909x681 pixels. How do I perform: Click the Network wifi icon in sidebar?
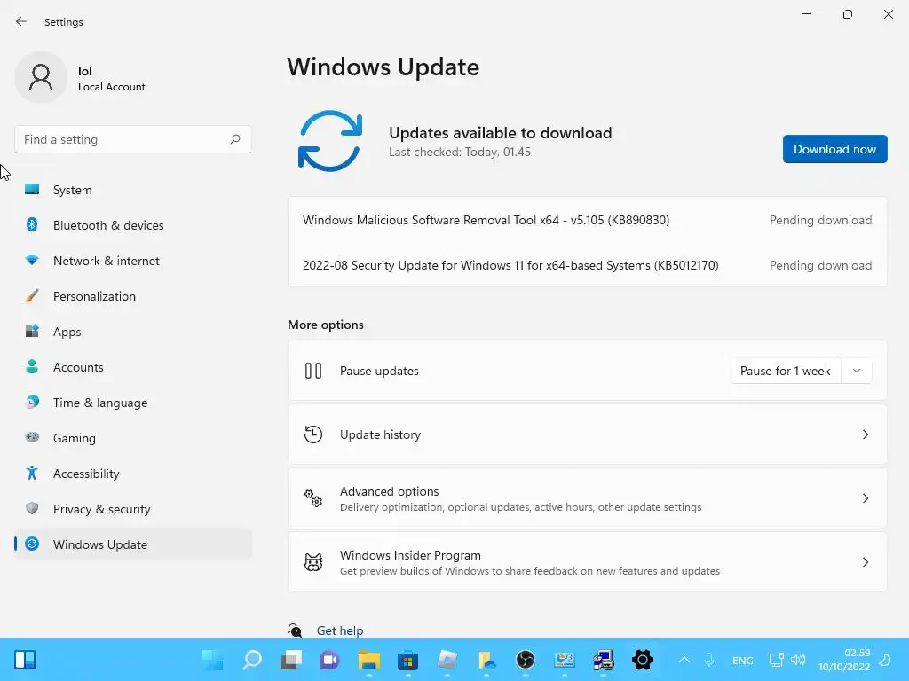[x=32, y=261]
